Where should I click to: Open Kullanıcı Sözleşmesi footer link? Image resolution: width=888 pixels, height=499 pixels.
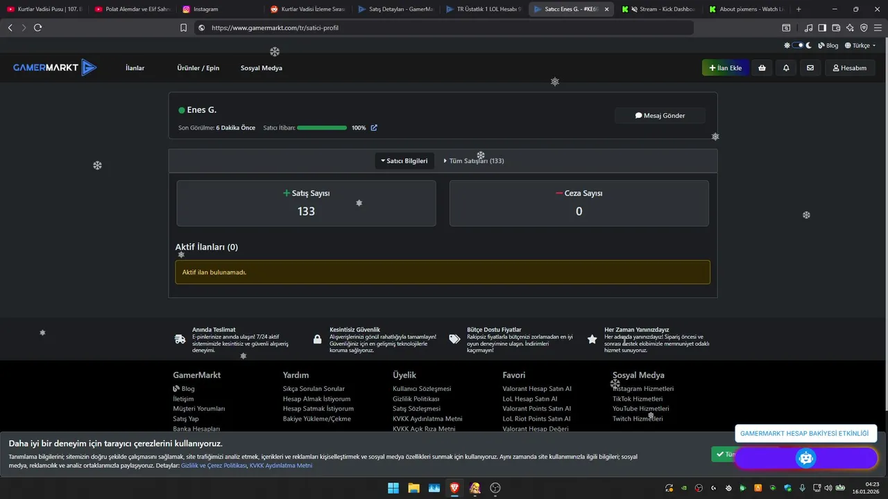pyautogui.click(x=422, y=389)
